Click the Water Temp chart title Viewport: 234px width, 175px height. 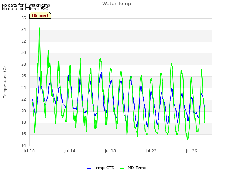coord(117,4)
